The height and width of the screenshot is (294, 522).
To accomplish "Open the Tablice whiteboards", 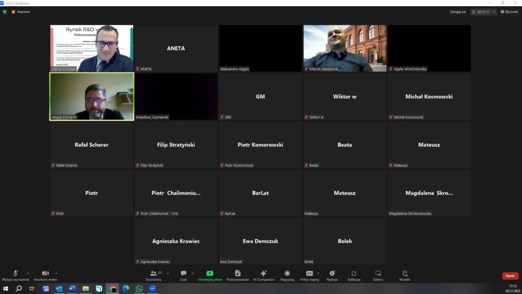I will click(x=378, y=274).
